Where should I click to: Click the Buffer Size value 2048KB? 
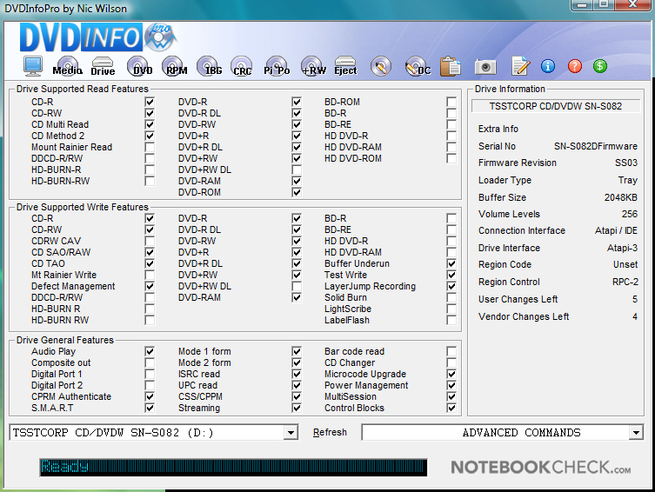(x=621, y=197)
